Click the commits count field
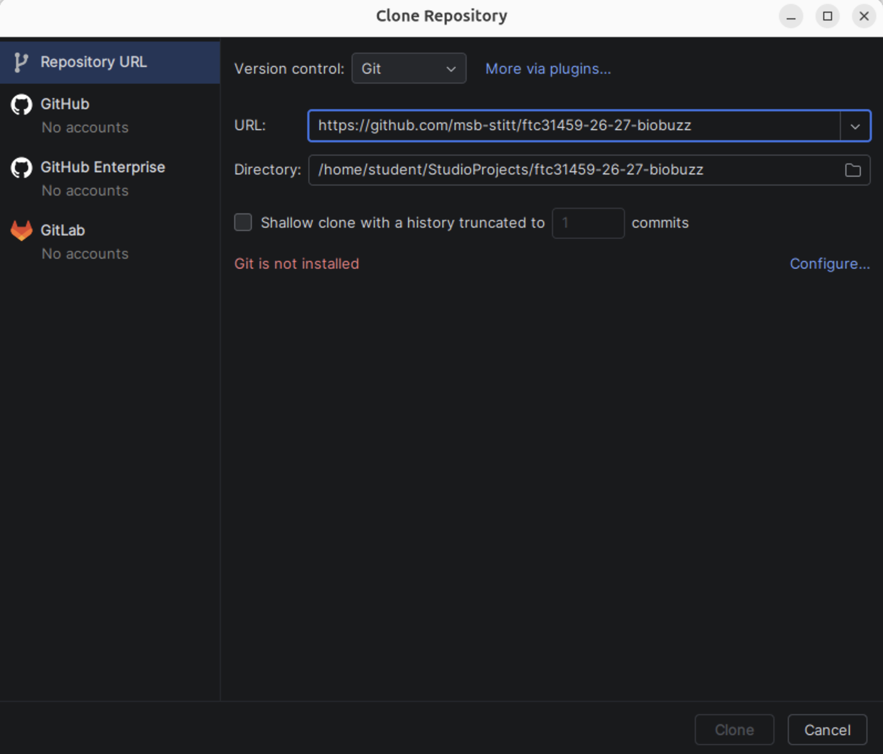This screenshot has height=754, width=883. (x=588, y=223)
